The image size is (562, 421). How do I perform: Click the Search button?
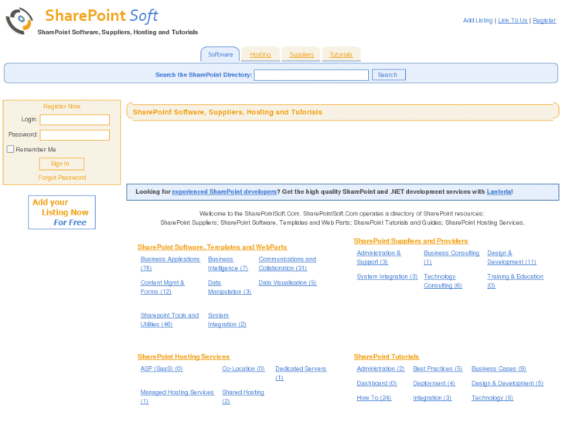point(389,74)
